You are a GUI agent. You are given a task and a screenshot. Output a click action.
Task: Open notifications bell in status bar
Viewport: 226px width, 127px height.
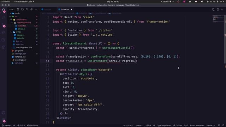[x=223, y=126]
